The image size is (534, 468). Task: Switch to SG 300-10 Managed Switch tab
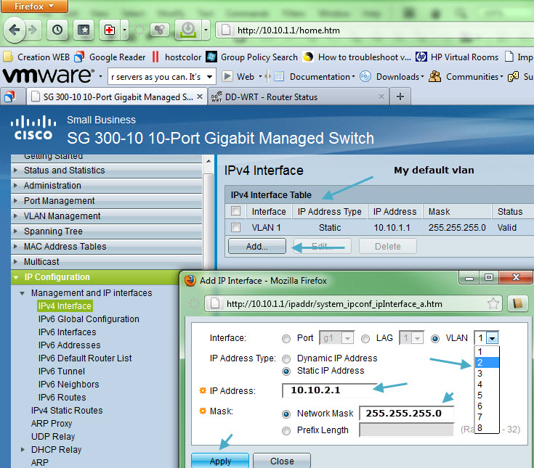[x=117, y=97]
